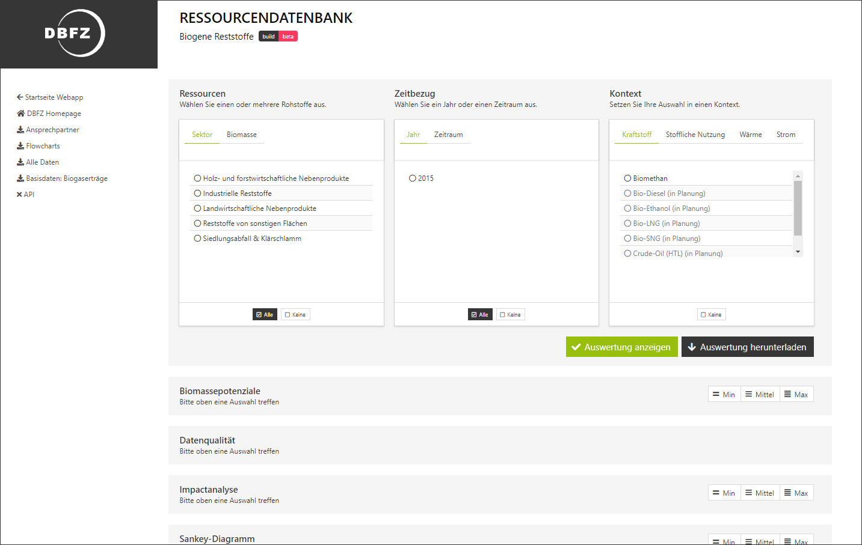Click the RESSOURCENDATENBANK title
This screenshot has height=545, width=862.
266,18
